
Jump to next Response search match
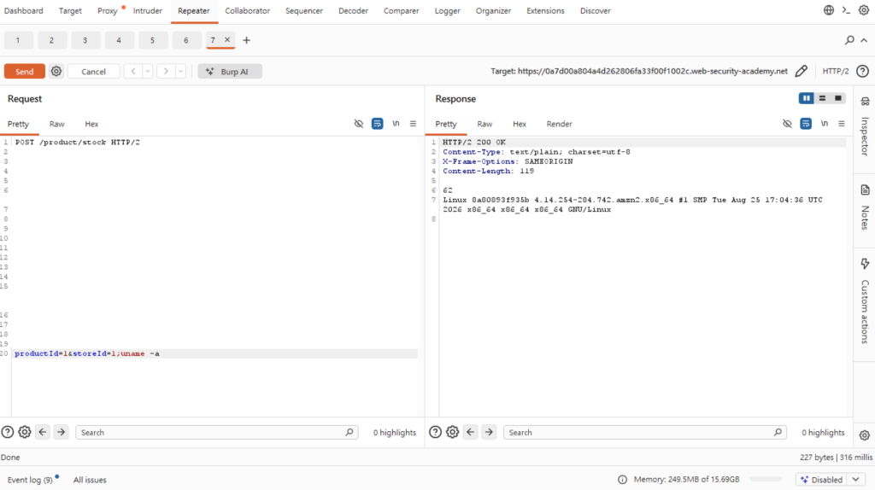(x=489, y=432)
